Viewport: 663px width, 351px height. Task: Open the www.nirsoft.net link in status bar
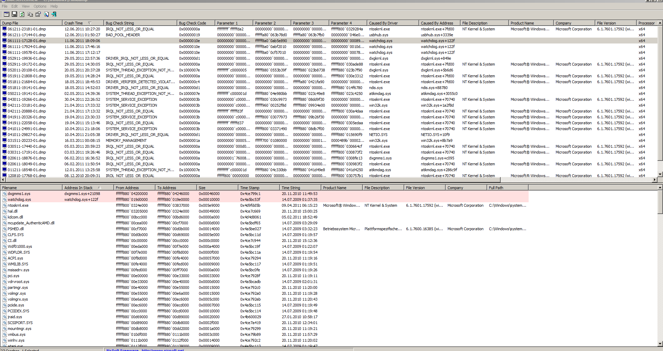click(163, 350)
